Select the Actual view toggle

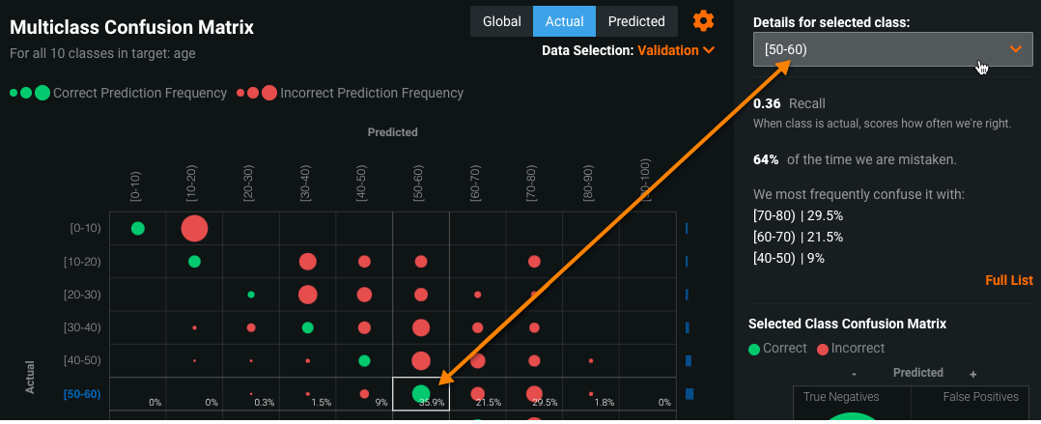pos(564,21)
